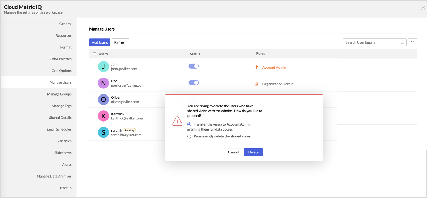This screenshot has width=427, height=198.
Task: Click karthick@zylker.com email text
Action: point(127,118)
